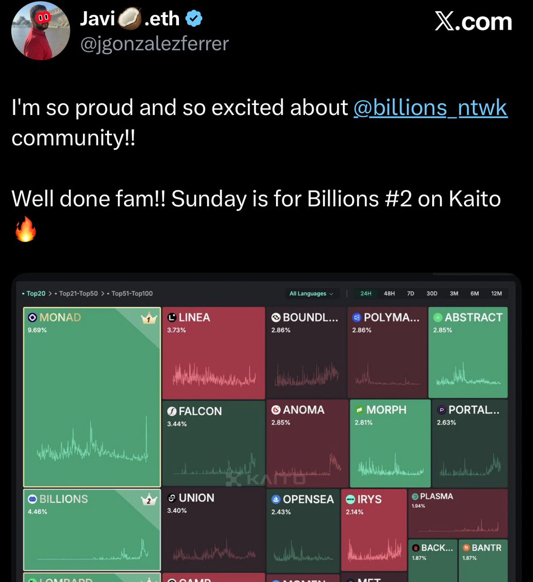Screen dimensions: 533x582
Task: Open the All Languages dropdown
Action: tap(311, 293)
